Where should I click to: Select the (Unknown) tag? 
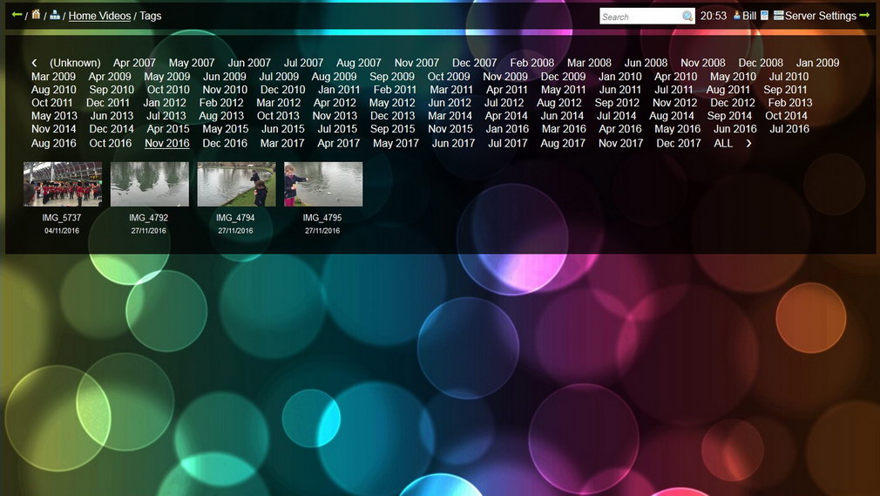click(x=75, y=63)
